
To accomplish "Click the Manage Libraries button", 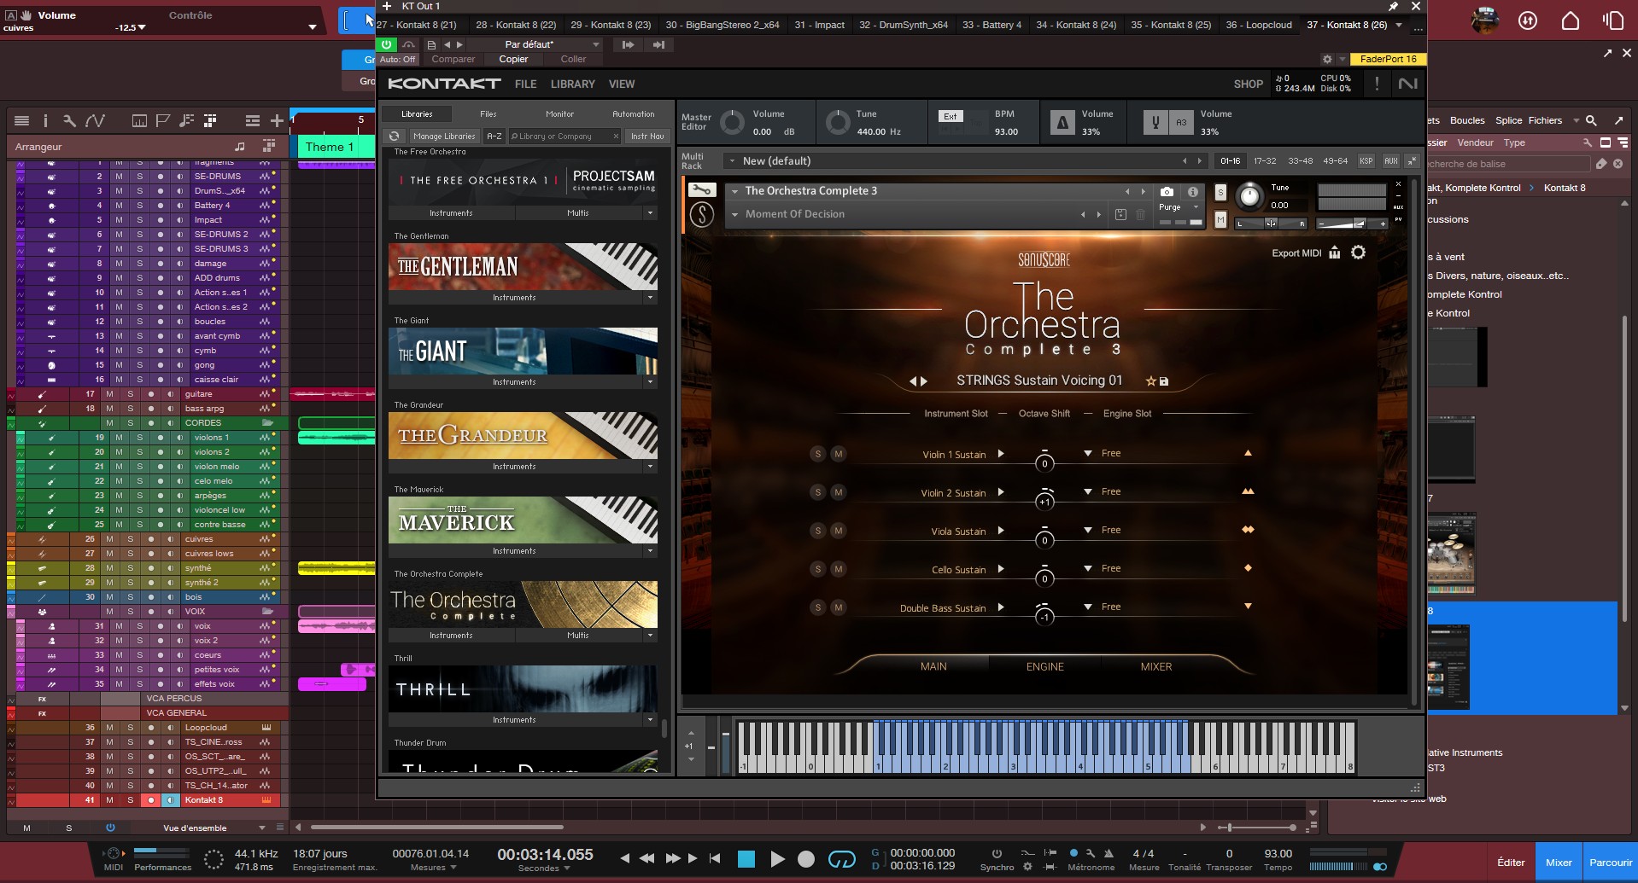I will [443, 137].
